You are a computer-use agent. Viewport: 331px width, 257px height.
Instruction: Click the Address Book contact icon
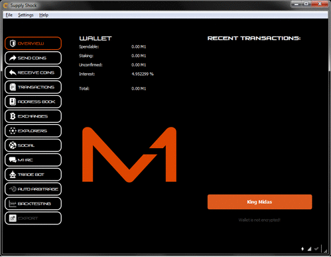(x=13, y=102)
